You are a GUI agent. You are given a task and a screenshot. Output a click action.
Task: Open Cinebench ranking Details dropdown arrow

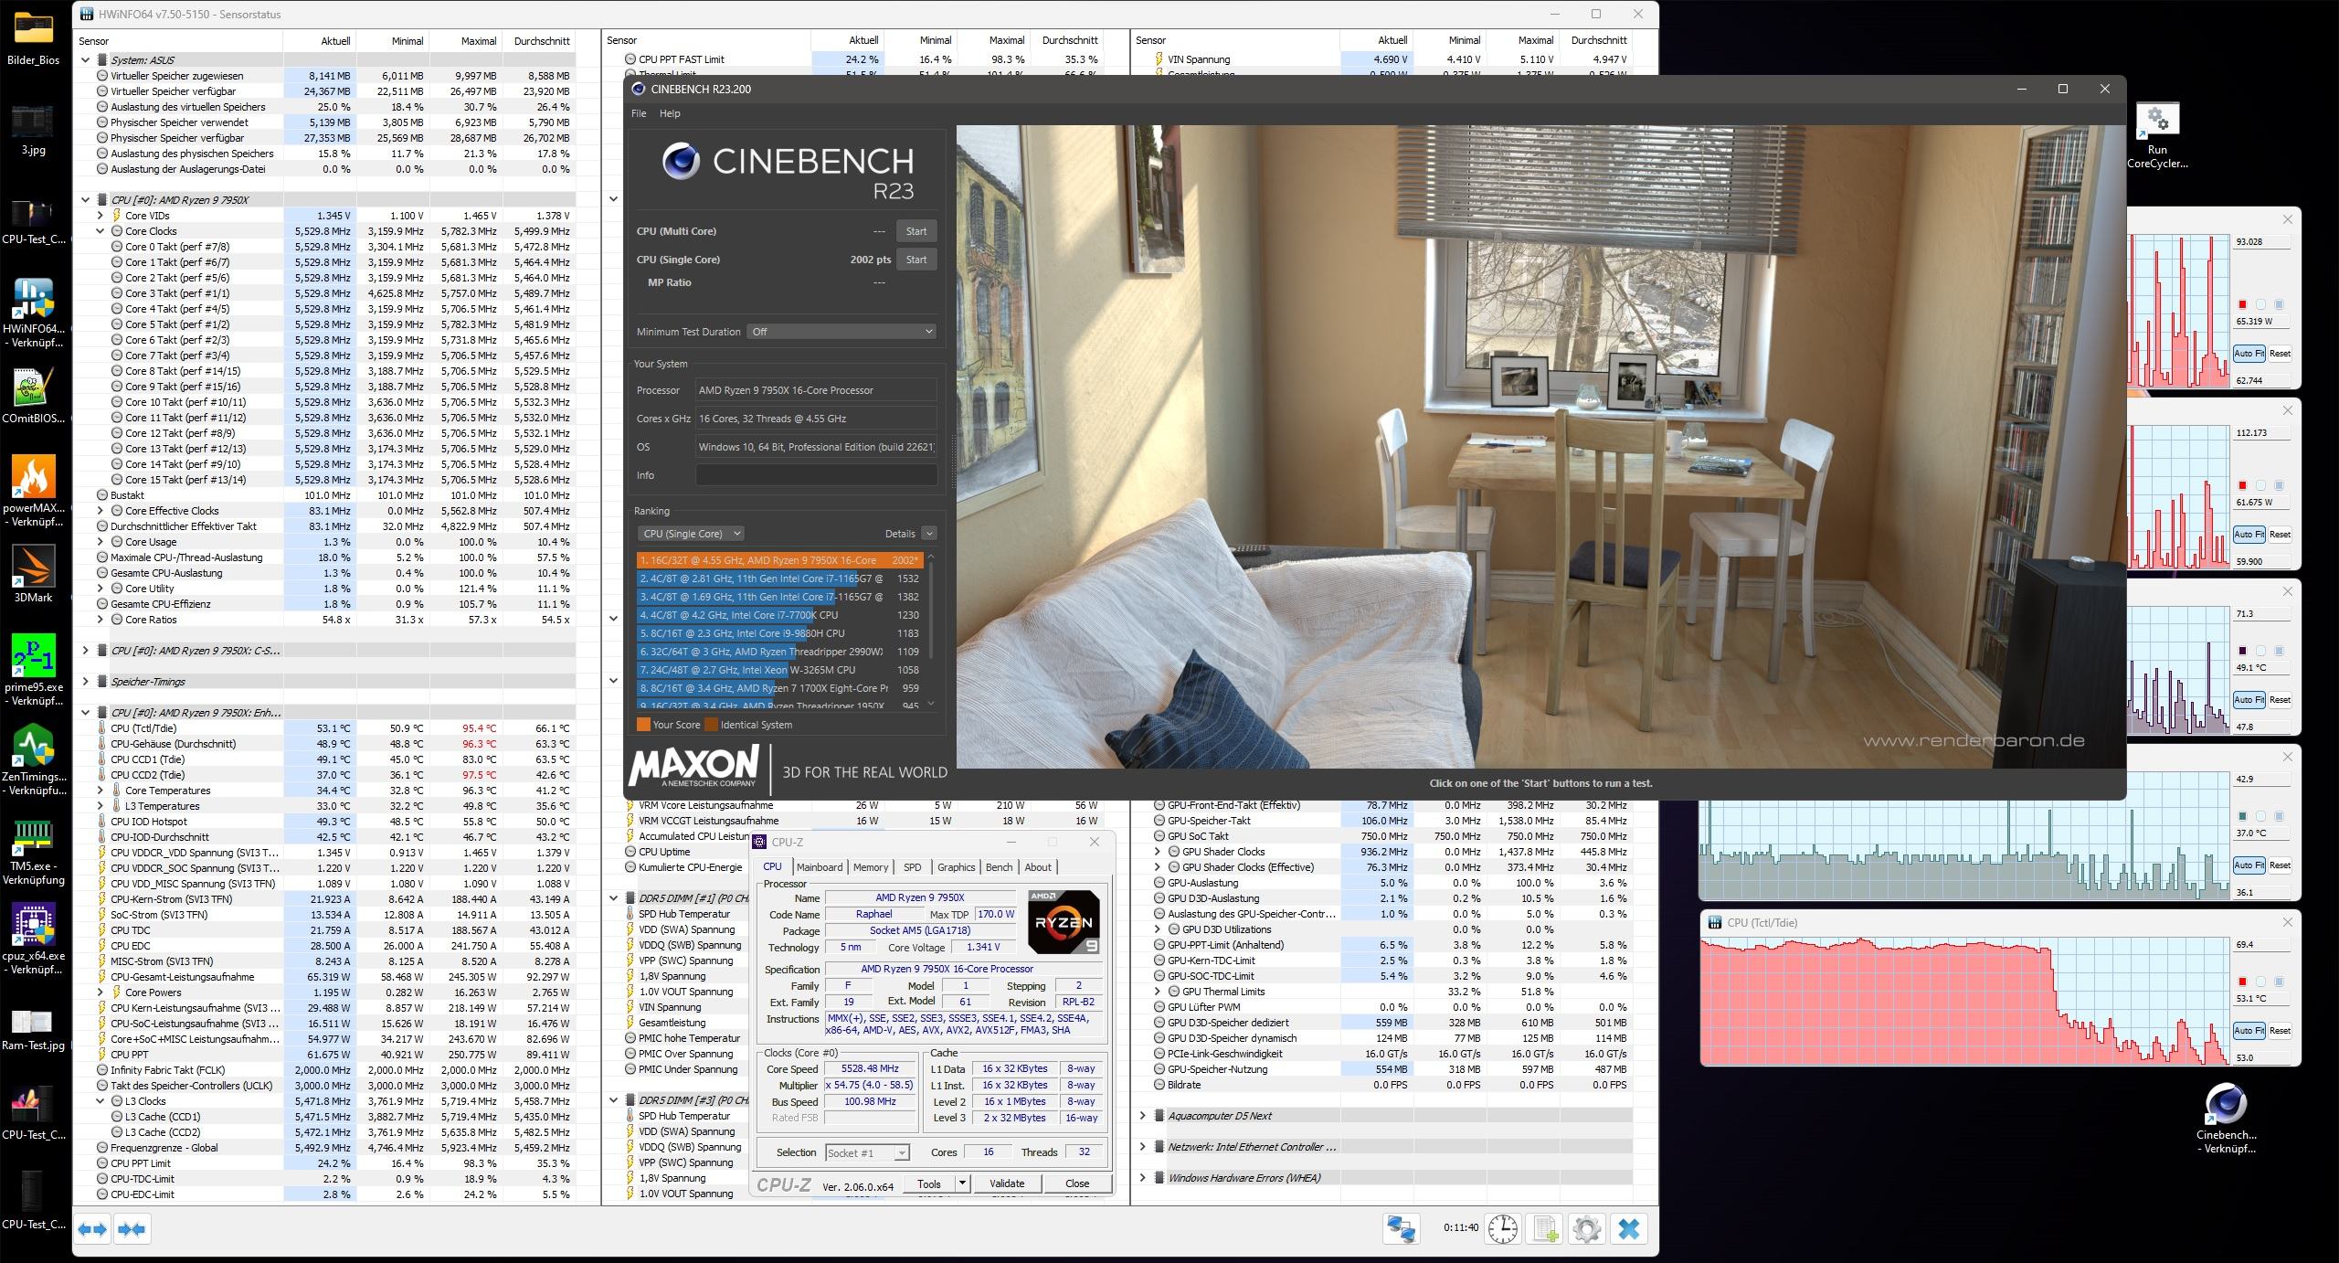[929, 534]
